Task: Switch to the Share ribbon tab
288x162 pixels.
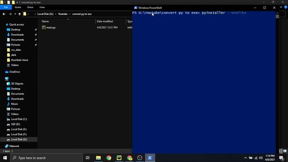Action: 30,7
